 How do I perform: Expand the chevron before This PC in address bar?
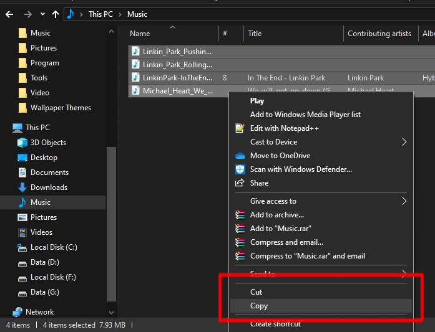81,14
